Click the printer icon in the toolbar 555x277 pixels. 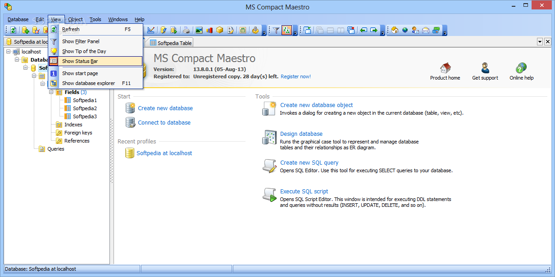pyautogui.click(x=186, y=30)
